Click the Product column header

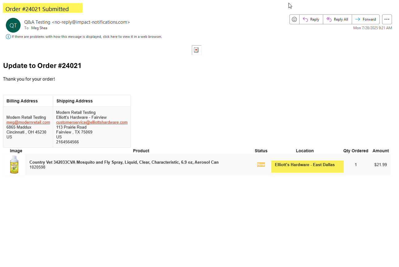coord(141,151)
